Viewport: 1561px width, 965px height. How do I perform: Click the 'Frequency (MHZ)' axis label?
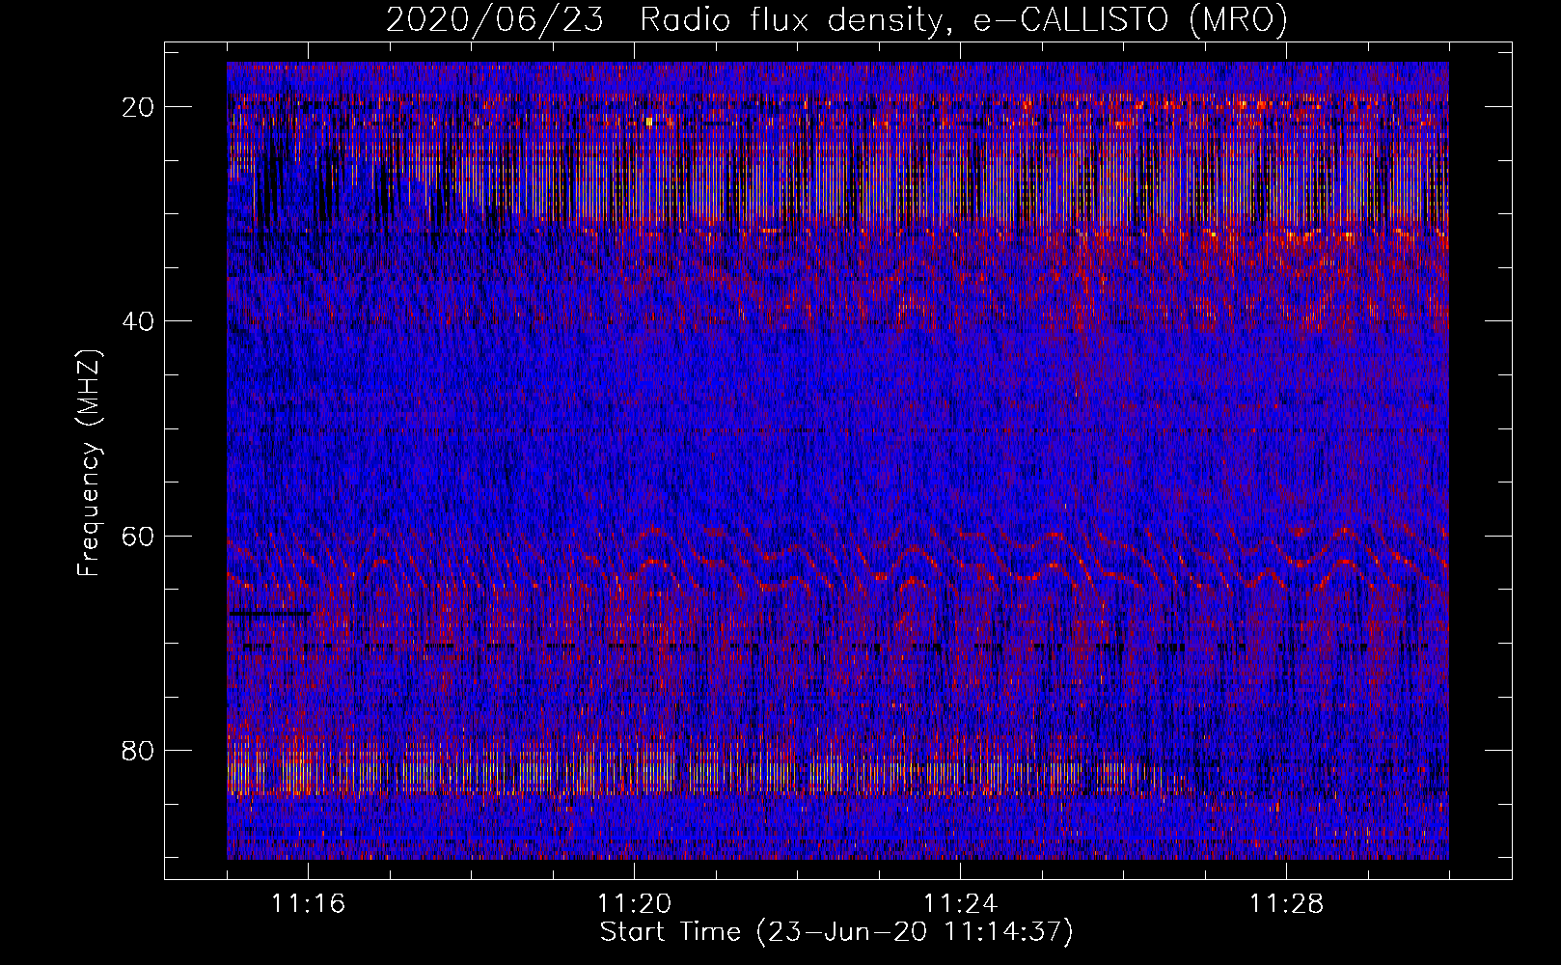pyautogui.click(x=89, y=463)
